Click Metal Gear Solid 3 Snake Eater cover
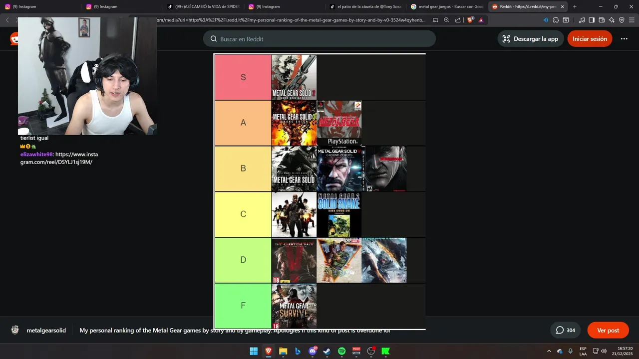This screenshot has width=639, height=359. tap(294, 123)
